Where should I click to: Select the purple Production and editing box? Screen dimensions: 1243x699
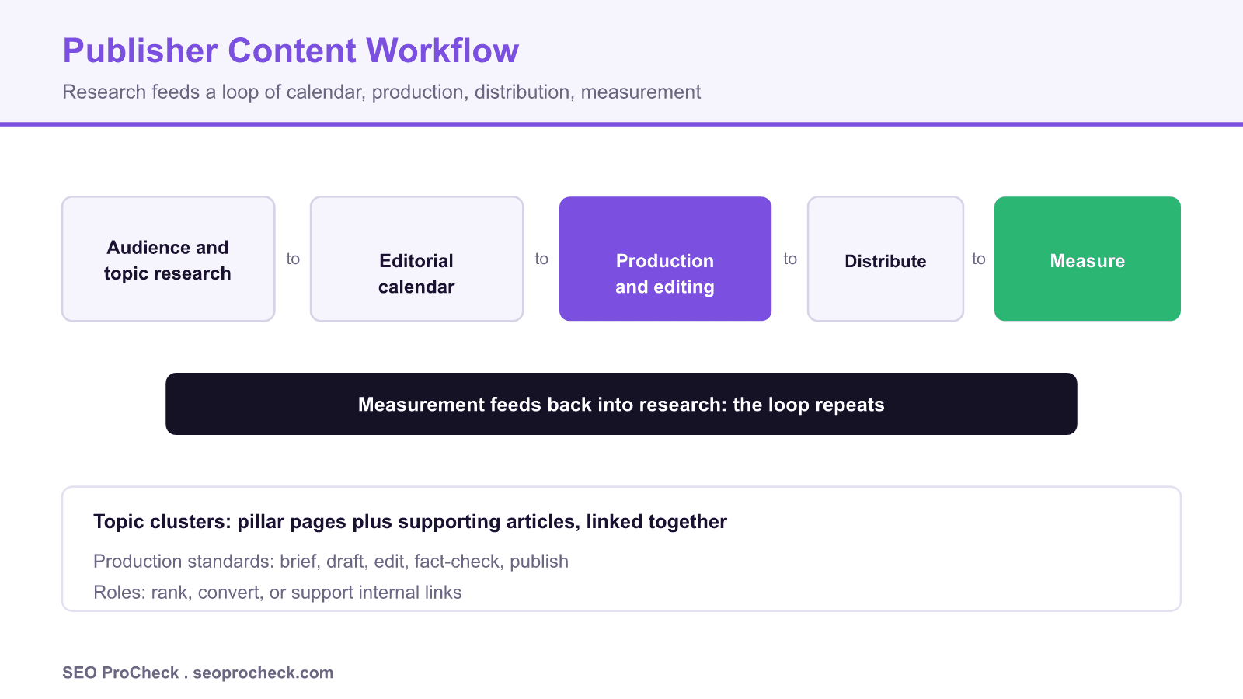click(x=665, y=259)
